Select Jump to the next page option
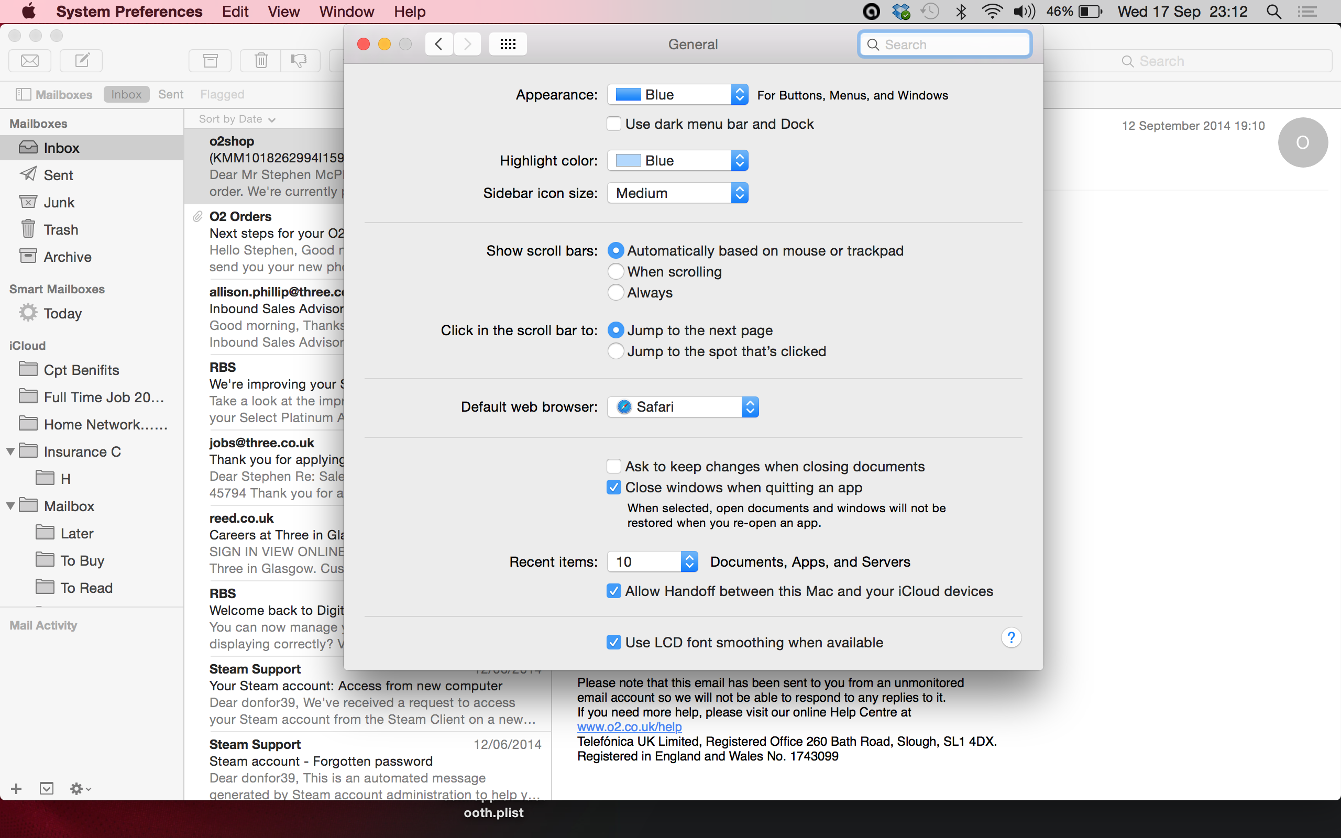The height and width of the screenshot is (838, 1341). coord(615,330)
